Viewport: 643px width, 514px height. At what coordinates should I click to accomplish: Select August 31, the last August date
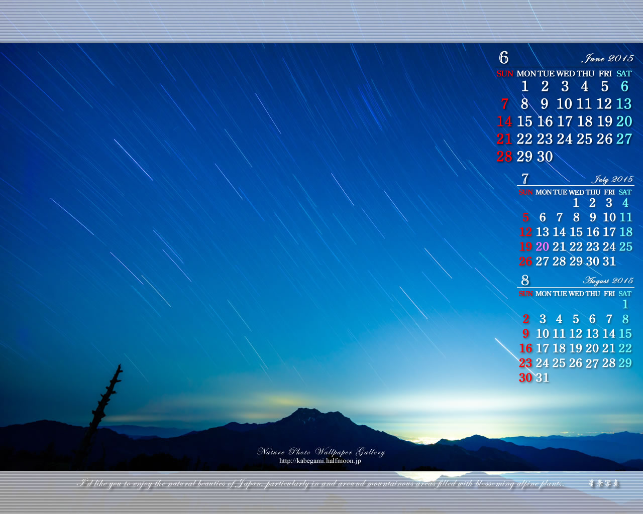pos(543,377)
